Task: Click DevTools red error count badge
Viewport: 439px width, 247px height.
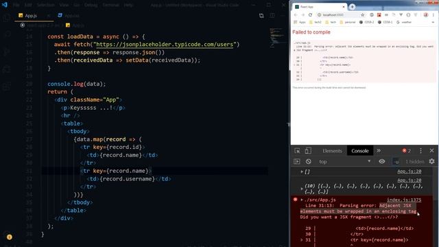Action: pos(407,151)
